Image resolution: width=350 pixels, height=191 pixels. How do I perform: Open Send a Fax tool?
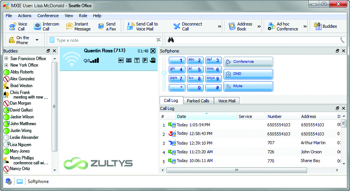[x=107, y=26]
